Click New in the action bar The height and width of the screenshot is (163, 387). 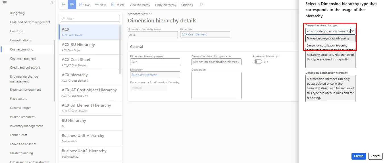pos(100,5)
